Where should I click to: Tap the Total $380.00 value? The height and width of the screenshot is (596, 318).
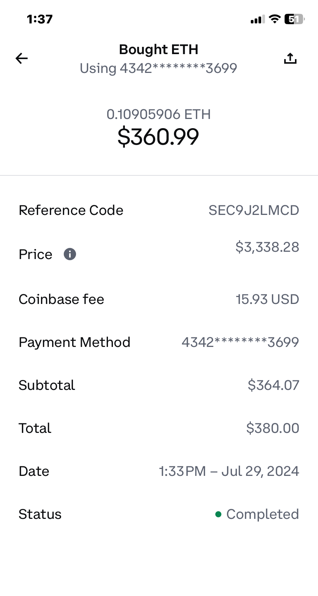[x=273, y=428]
